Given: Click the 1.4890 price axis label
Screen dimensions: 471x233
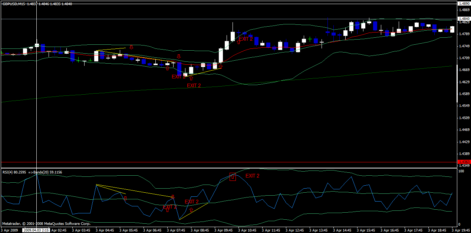Looking at the screenshot, I should [464, 4].
